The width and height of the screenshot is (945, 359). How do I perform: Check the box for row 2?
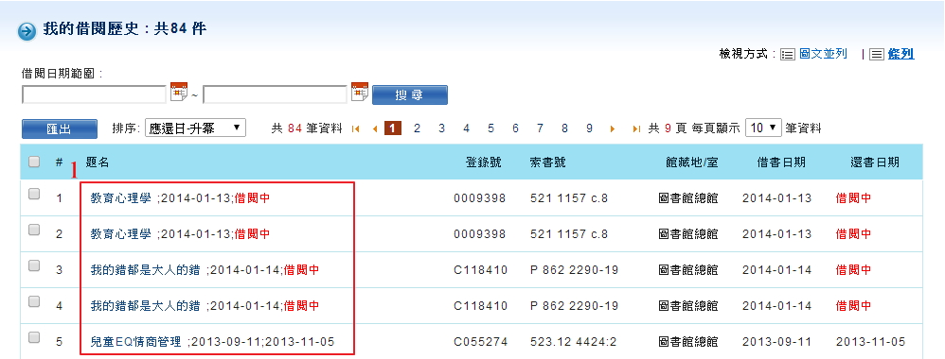34,230
